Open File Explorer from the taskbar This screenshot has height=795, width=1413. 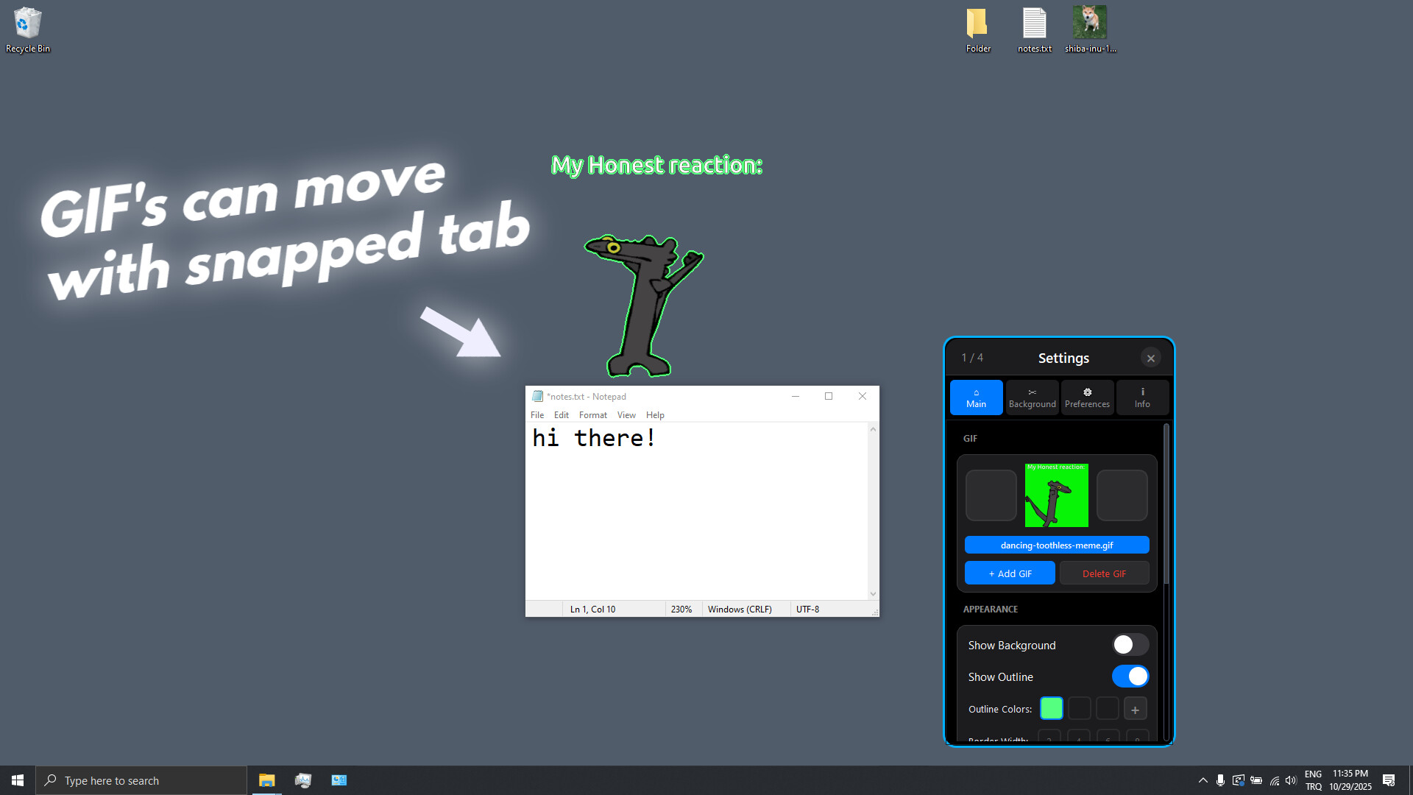pos(266,780)
